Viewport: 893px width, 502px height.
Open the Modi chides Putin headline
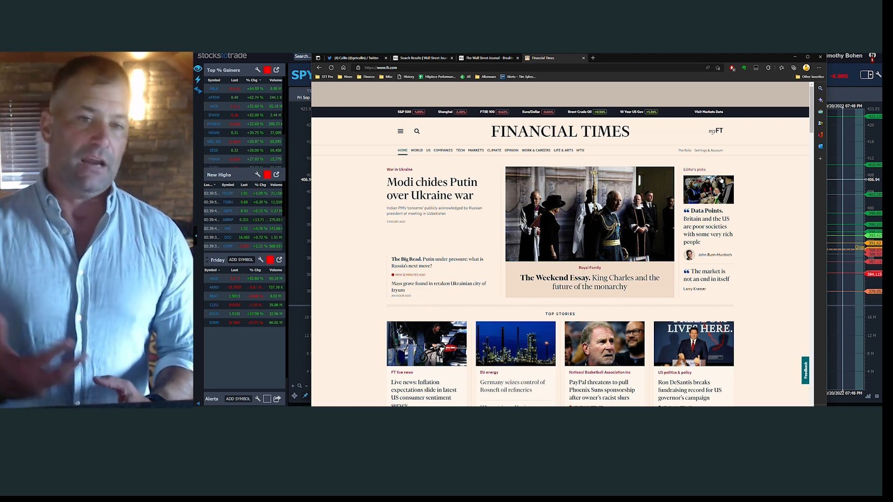click(432, 188)
